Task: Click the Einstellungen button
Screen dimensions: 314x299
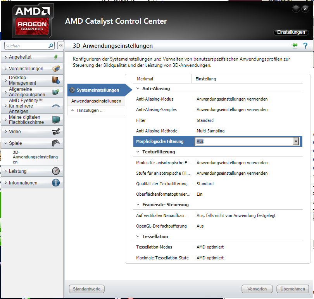Action: (x=291, y=32)
